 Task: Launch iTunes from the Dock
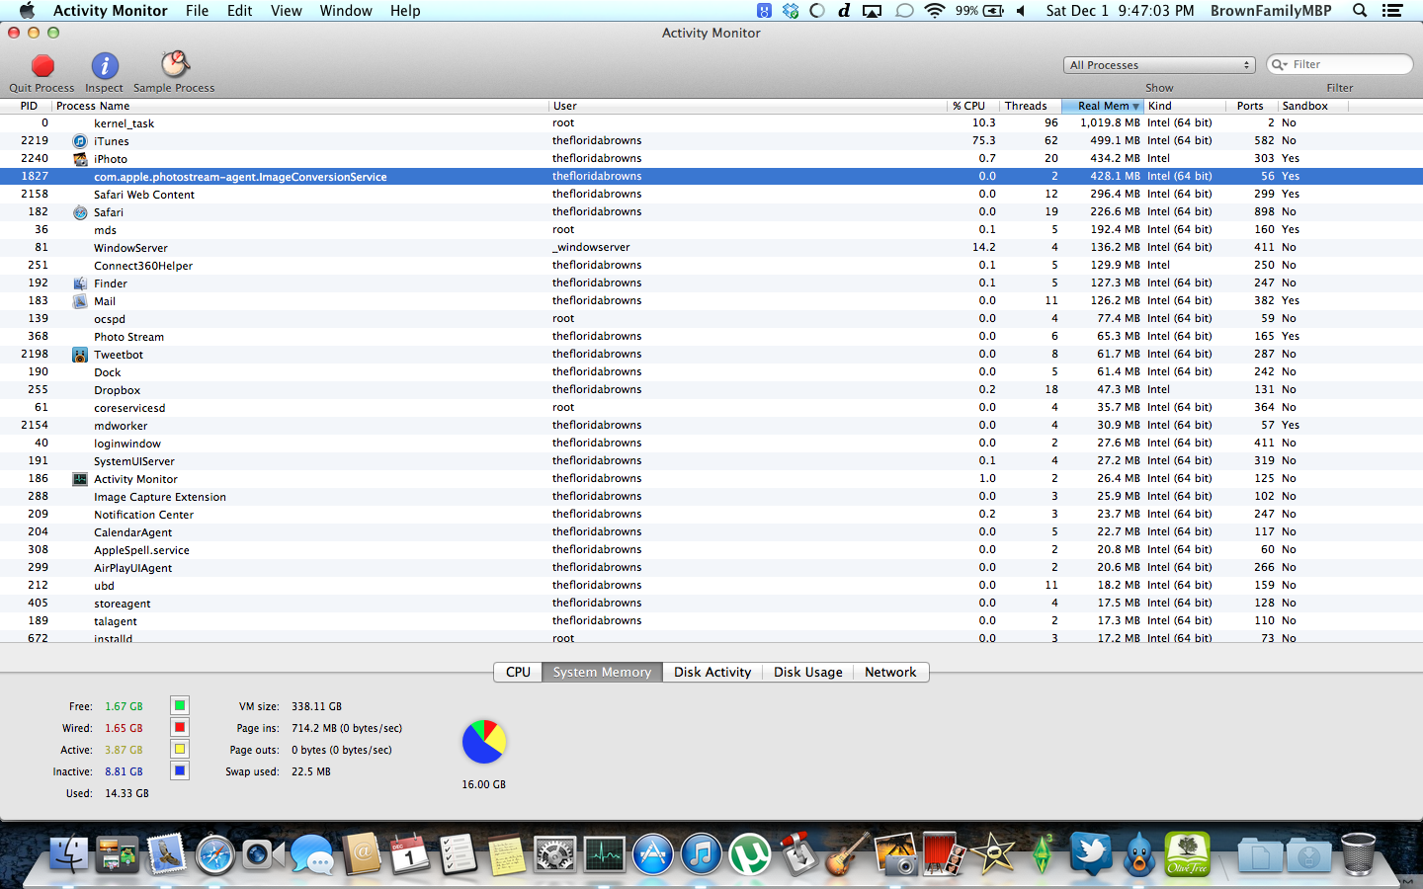(702, 854)
